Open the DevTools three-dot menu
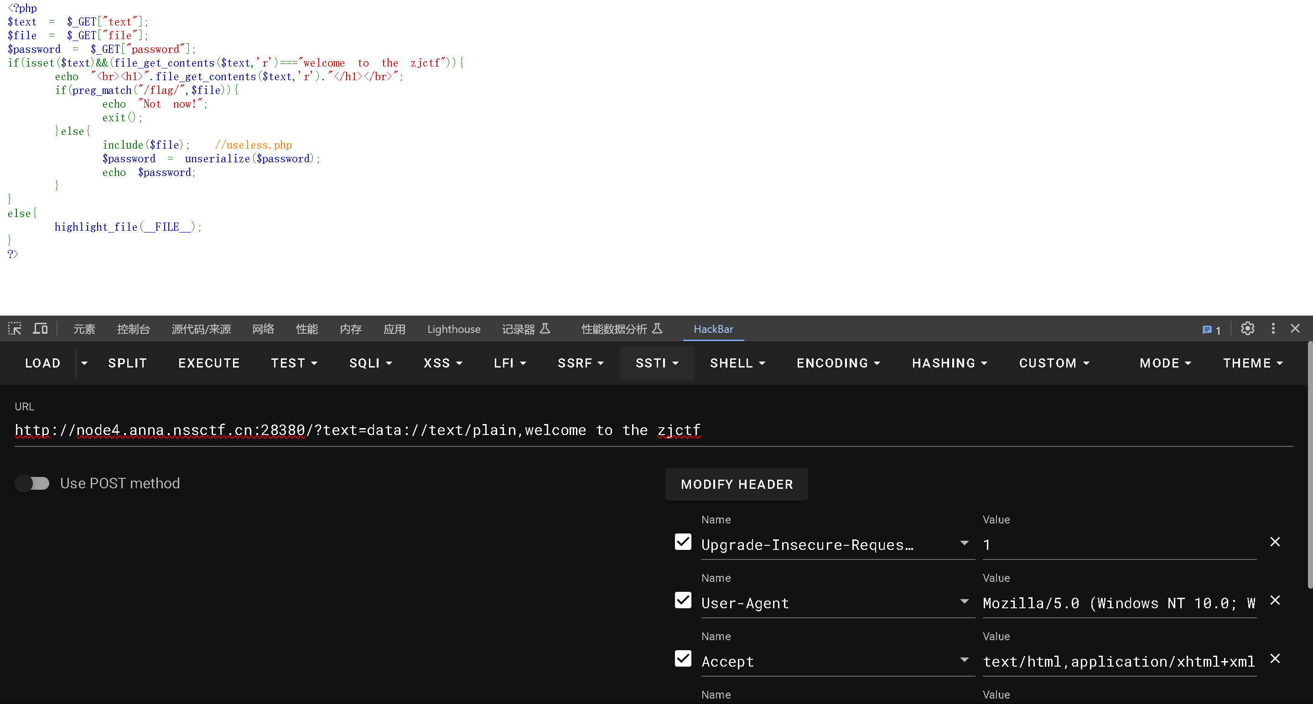Viewport: 1313px width, 704px height. tap(1273, 329)
